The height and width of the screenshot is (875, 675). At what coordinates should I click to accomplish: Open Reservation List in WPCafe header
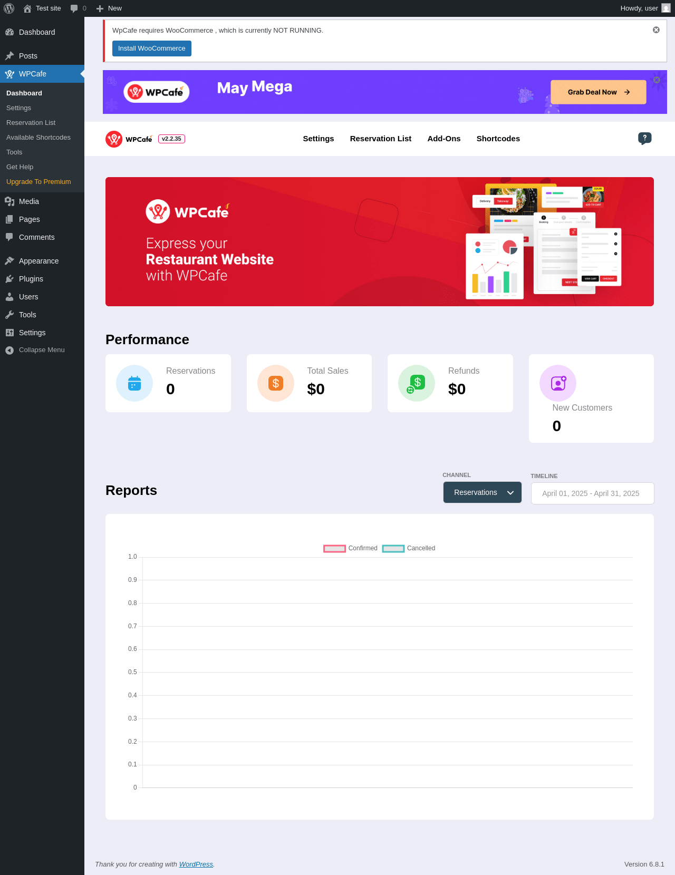[x=381, y=139]
